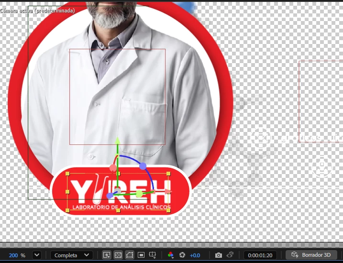
Task: Open the zoom ratio dropdown arrow
Action: tap(37, 255)
